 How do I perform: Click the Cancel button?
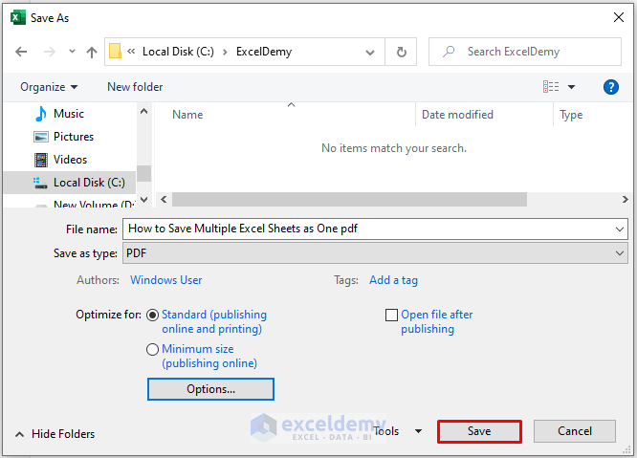[x=575, y=431]
